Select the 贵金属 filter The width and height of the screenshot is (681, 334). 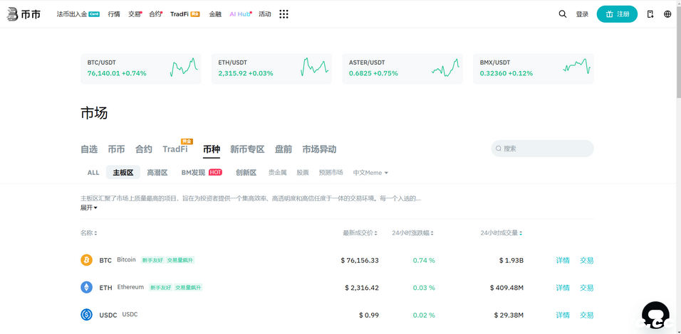point(278,173)
